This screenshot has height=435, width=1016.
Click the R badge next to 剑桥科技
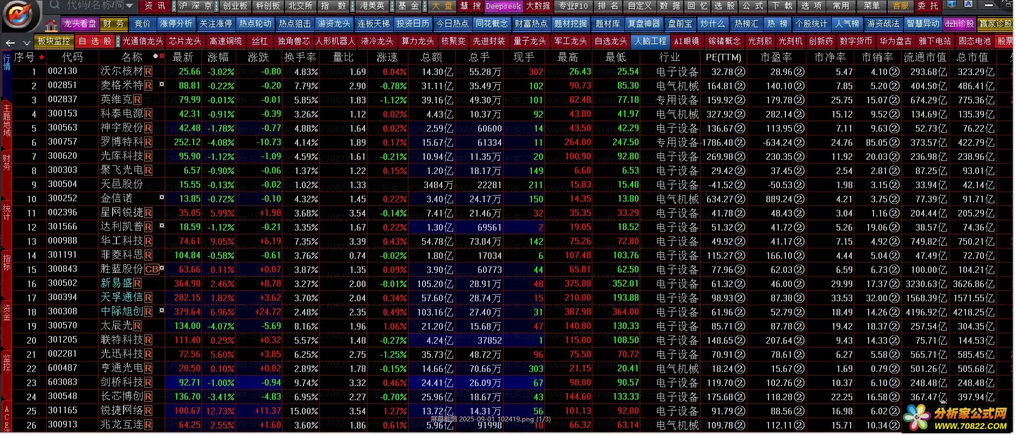[148, 382]
